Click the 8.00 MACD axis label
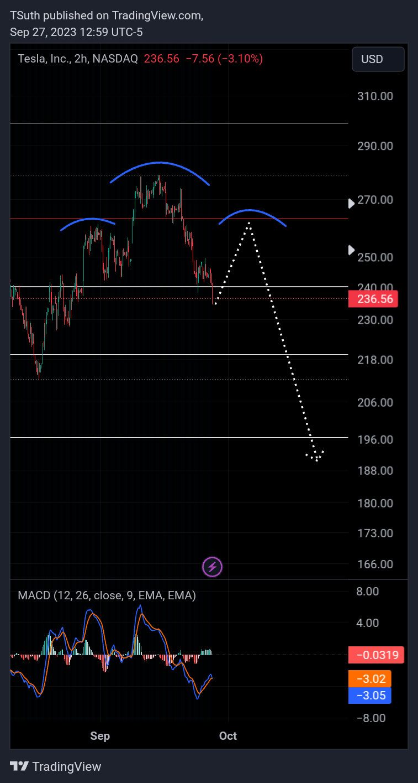The height and width of the screenshot is (783, 418). click(368, 591)
